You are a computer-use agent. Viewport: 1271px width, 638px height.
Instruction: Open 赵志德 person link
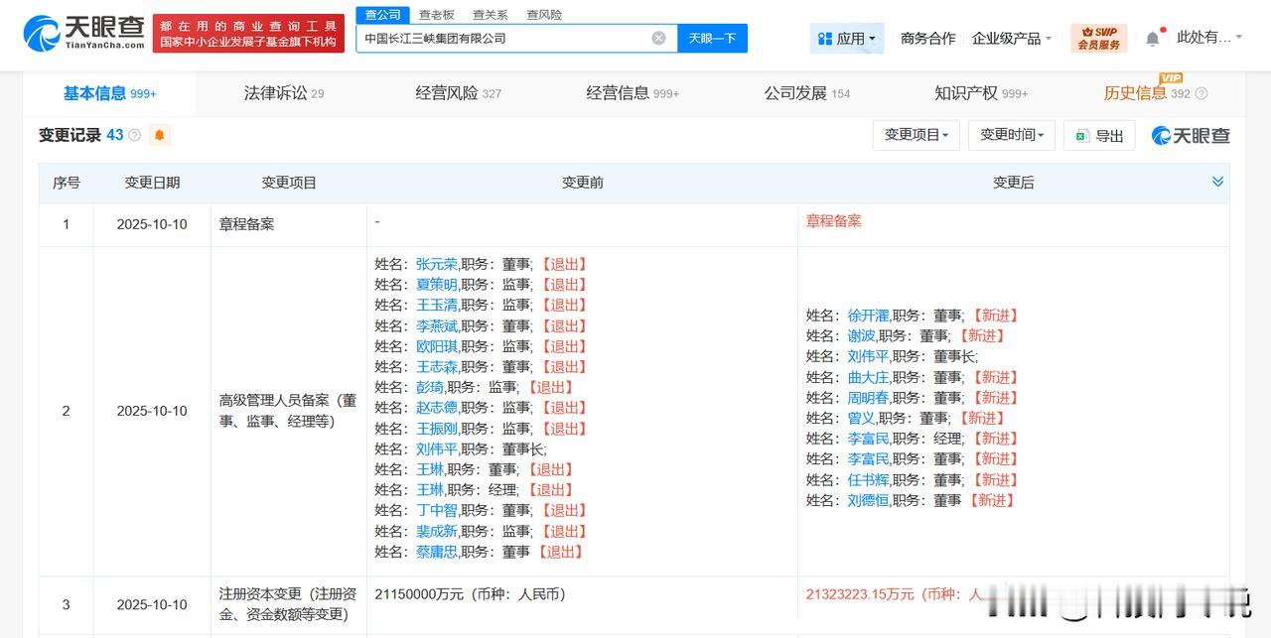pyautogui.click(x=436, y=408)
